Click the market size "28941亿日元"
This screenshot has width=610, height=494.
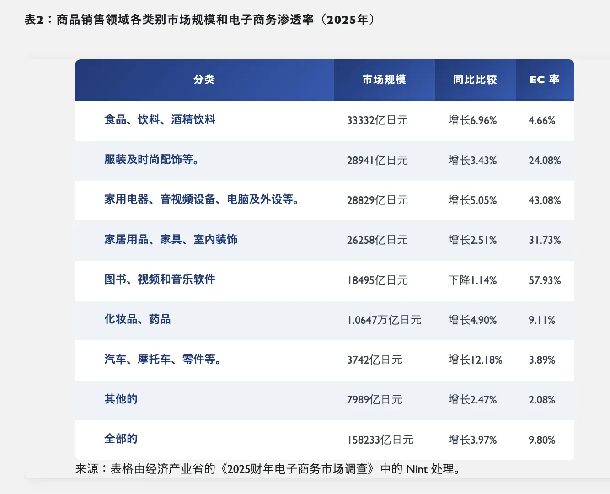[x=377, y=161]
